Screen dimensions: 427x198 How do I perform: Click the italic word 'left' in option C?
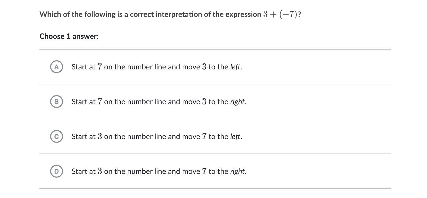235,136
